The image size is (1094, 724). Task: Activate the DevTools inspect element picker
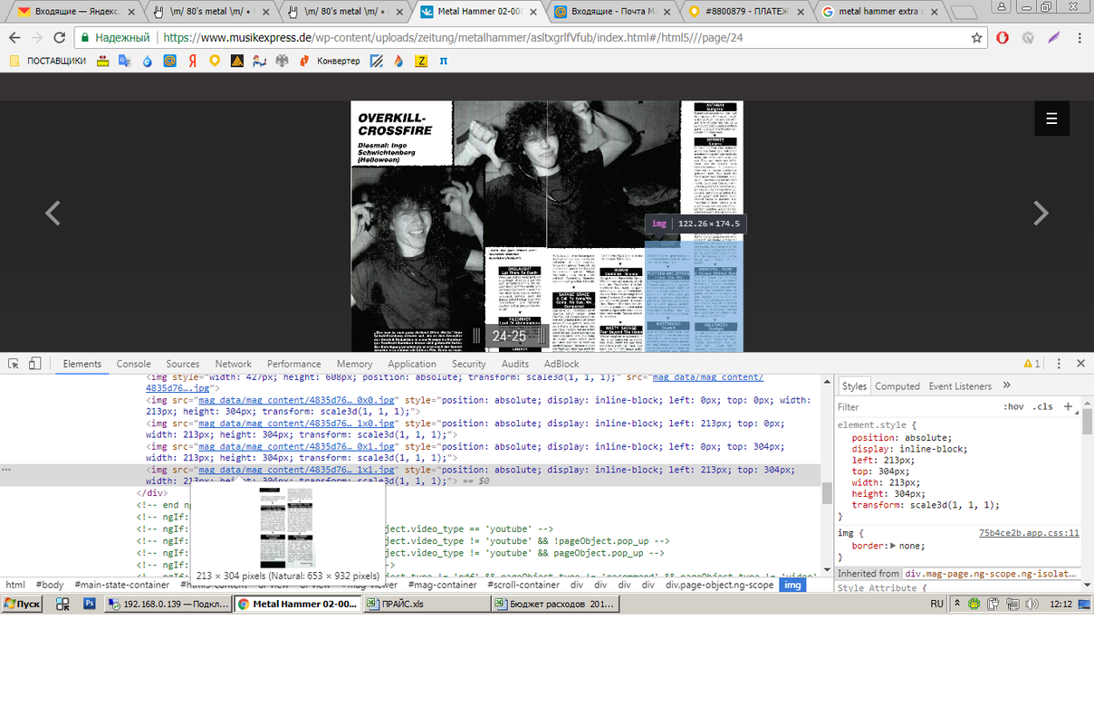(x=14, y=364)
